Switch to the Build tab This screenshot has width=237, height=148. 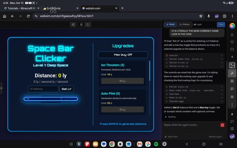(171, 24)
